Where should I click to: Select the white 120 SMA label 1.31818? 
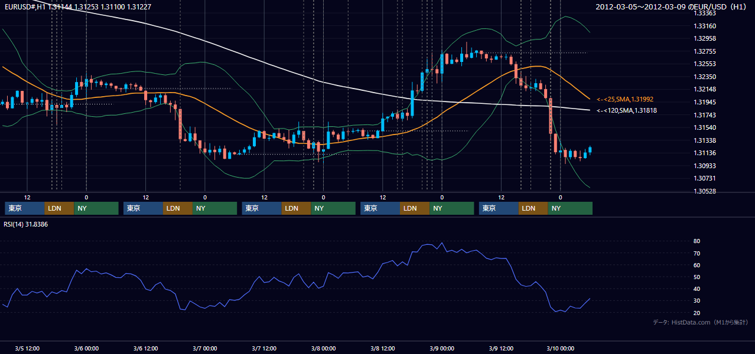pyautogui.click(x=626, y=110)
